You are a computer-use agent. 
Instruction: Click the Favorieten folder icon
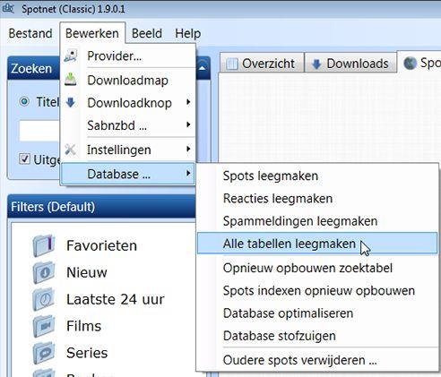[43, 245]
